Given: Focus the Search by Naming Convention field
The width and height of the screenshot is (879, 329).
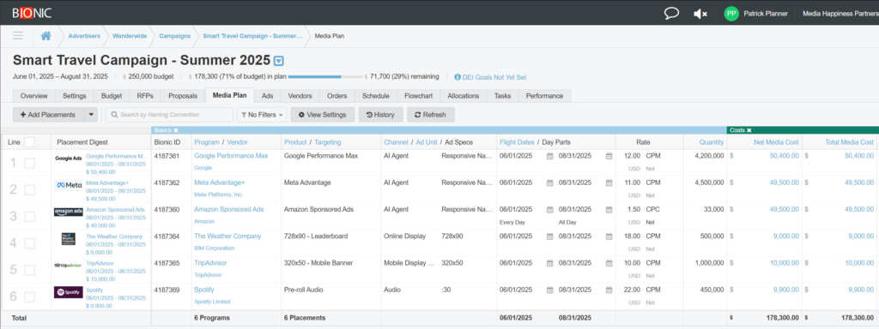Looking at the screenshot, I should pyautogui.click(x=169, y=115).
